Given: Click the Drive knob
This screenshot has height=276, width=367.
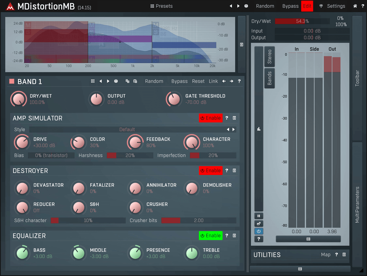Looking at the screenshot, I should click(21, 142).
